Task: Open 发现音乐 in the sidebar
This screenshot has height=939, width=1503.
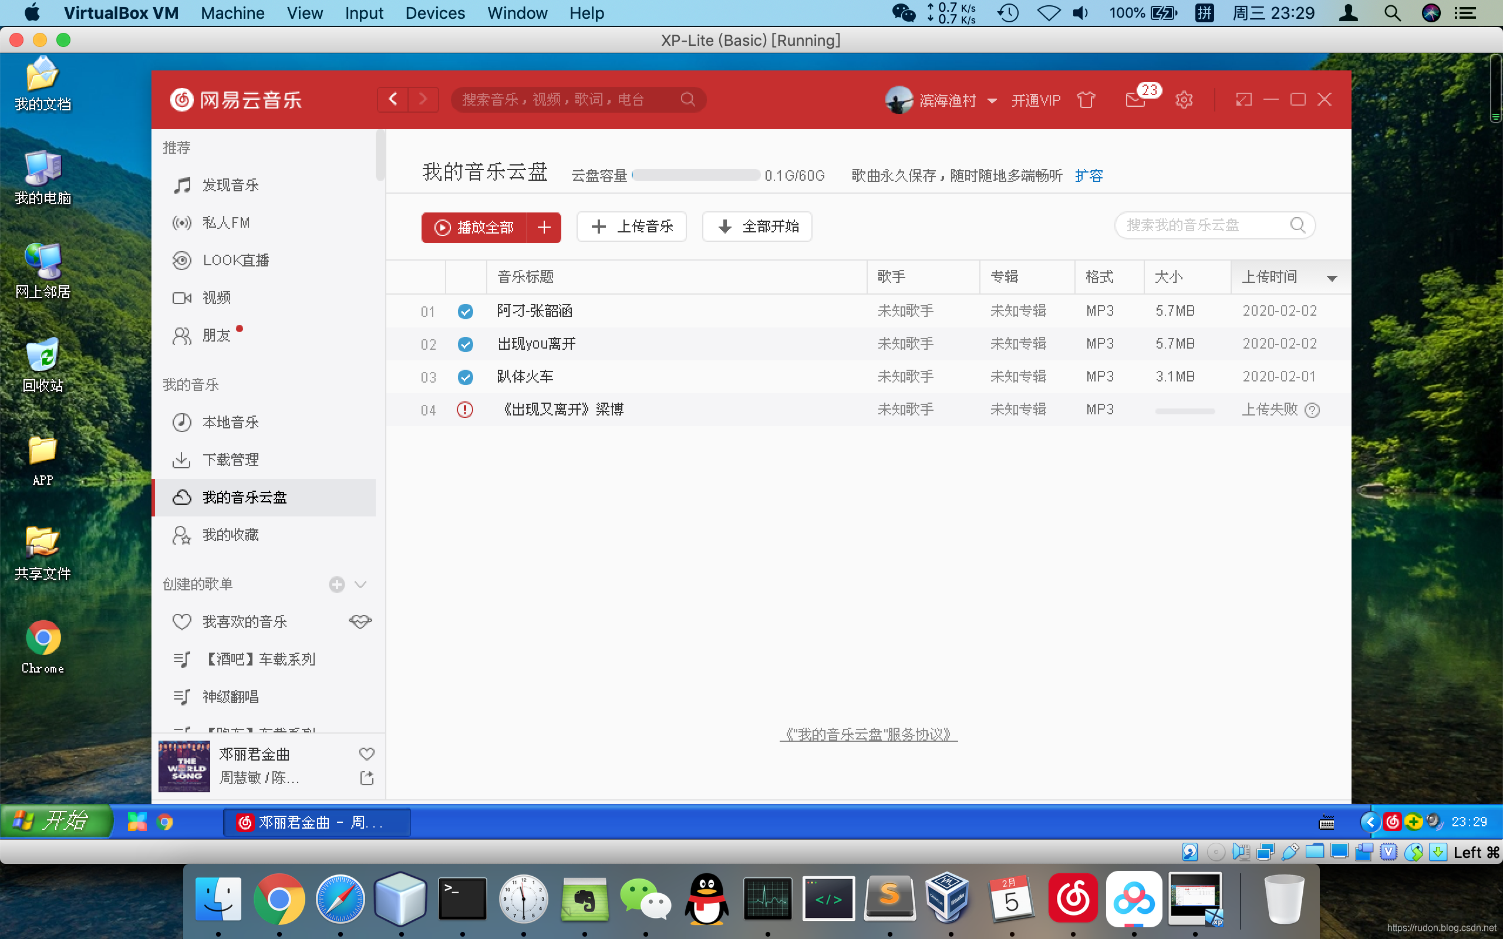Action: 230,184
